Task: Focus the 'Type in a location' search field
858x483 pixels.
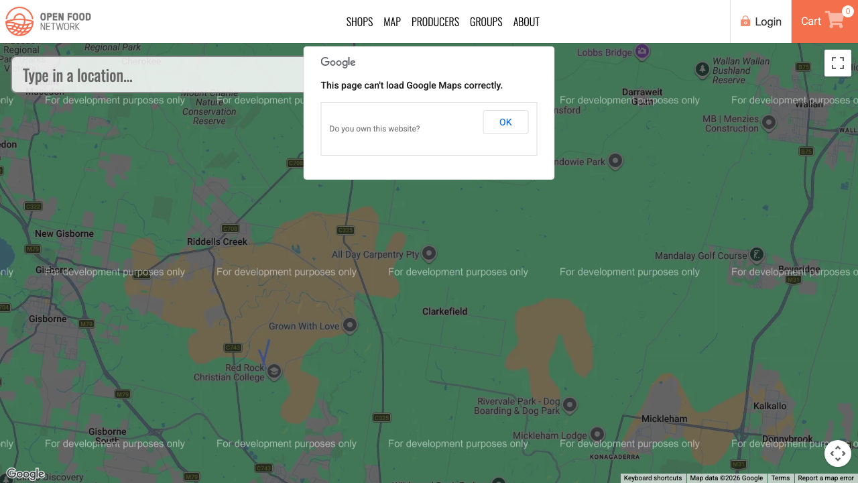Action: 158,75
